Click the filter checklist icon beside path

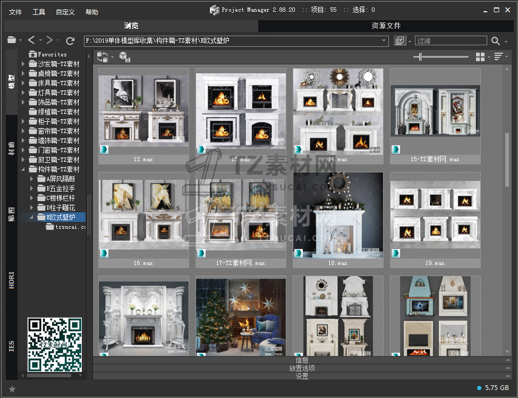pos(400,41)
